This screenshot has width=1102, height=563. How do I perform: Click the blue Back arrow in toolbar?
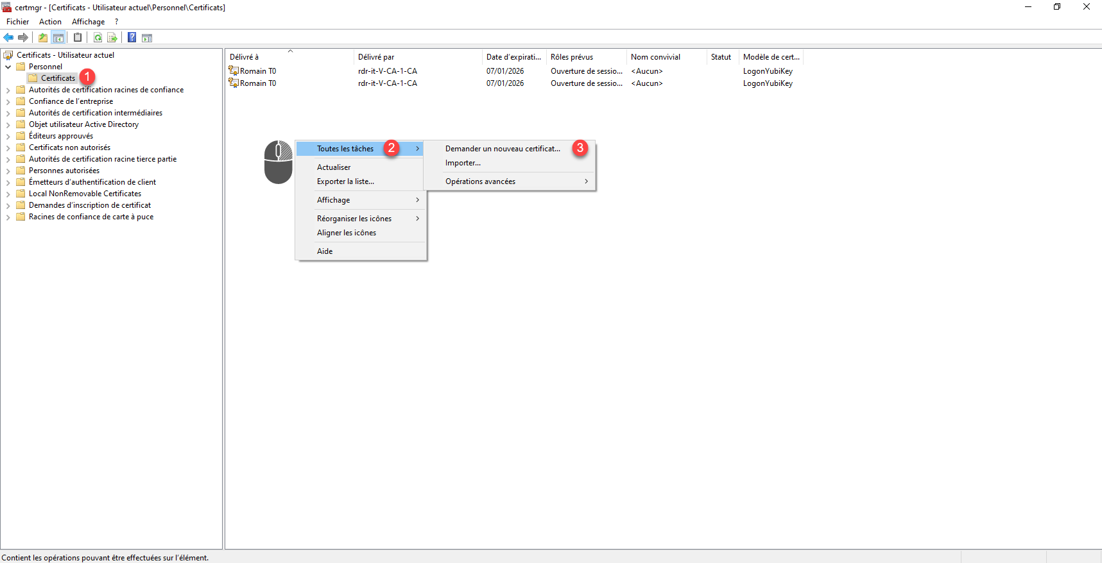click(8, 38)
